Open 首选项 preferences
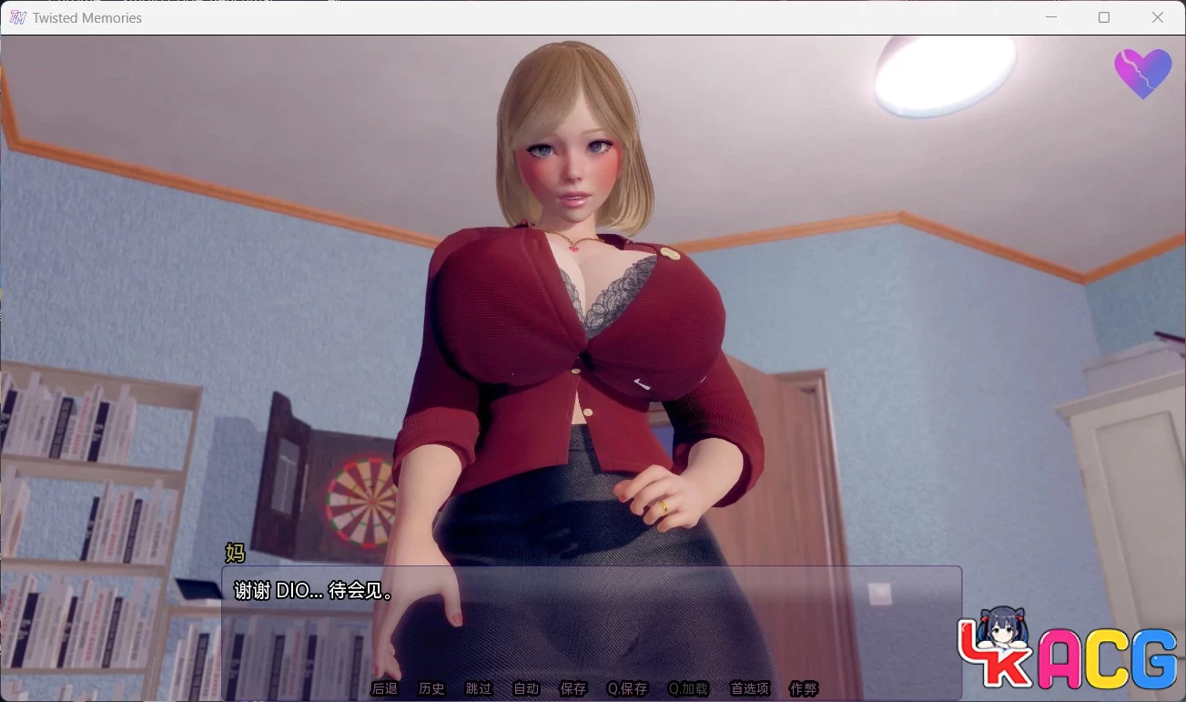The width and height of the screenshot is (1186, 702). pos(750,688)
